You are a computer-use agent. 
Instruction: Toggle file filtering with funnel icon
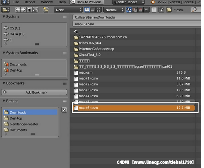[x=161, y=10]
